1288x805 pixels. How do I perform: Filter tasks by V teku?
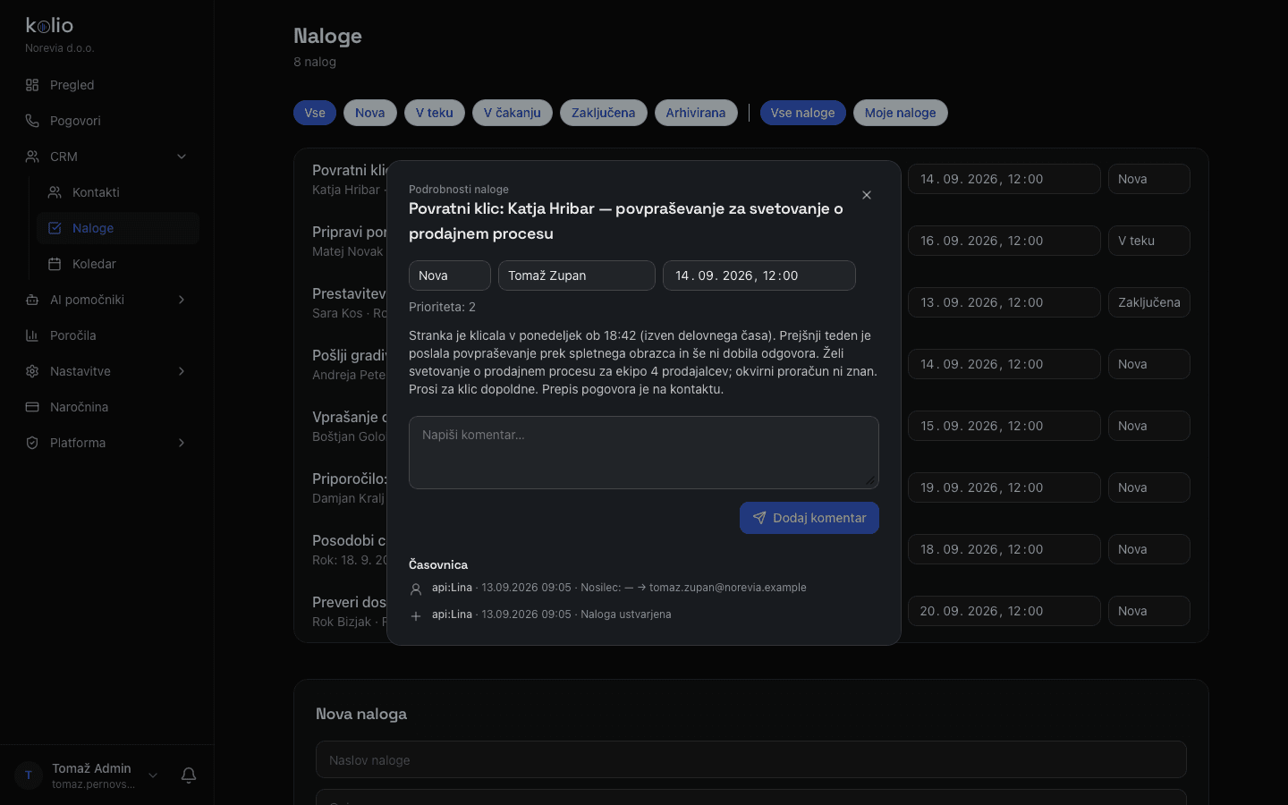click(435, 113)
